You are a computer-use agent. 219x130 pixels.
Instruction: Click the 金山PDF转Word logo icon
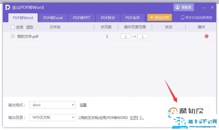pyautogui.click(x=7, y=7)
